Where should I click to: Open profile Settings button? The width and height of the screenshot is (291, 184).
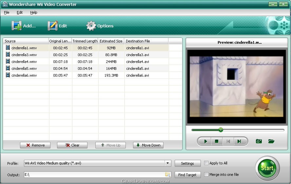click(x=187, y=163)
